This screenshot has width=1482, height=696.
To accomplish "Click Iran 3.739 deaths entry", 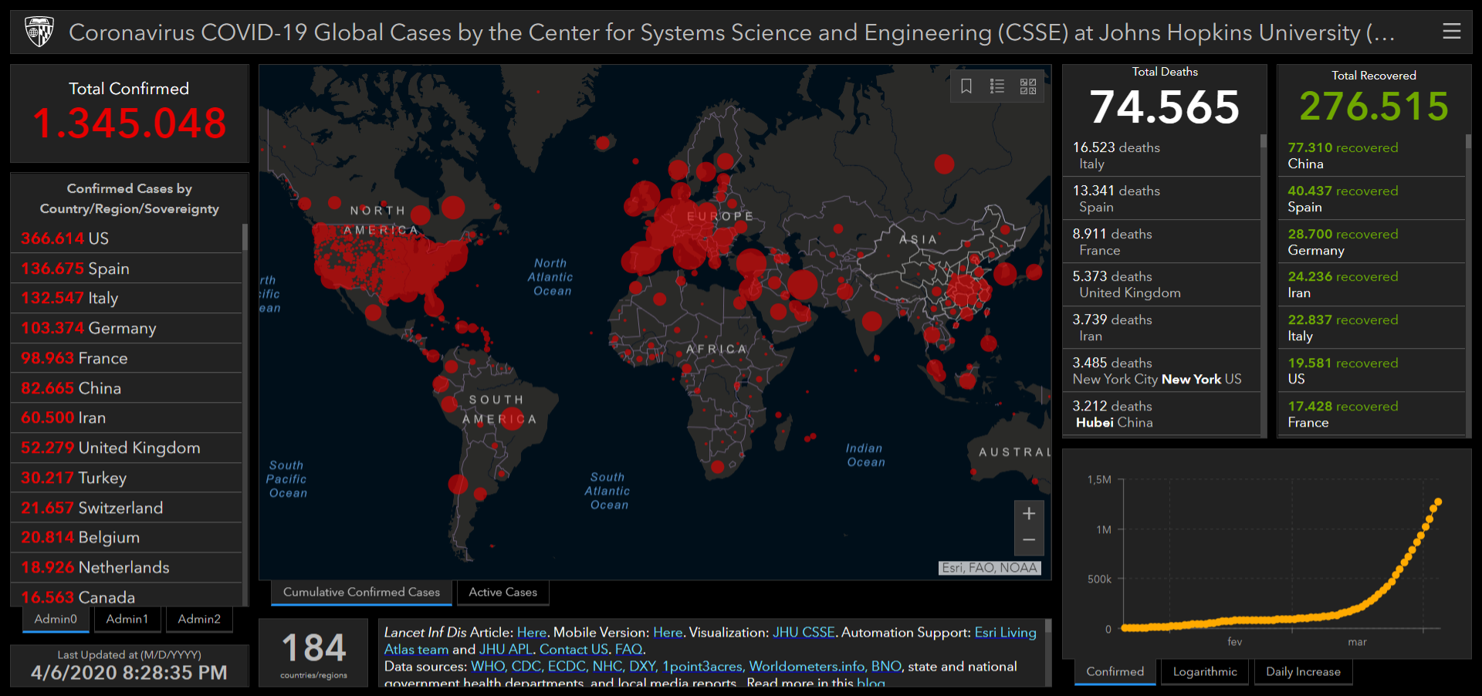I will (1162, 327).
